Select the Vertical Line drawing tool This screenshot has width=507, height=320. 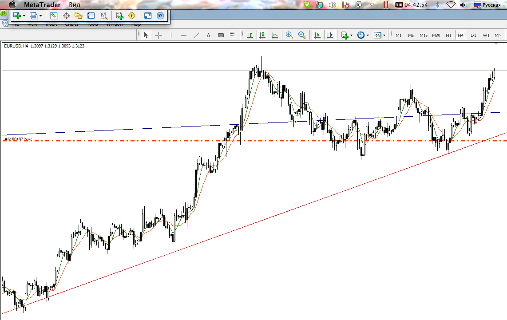coord(171,35)
